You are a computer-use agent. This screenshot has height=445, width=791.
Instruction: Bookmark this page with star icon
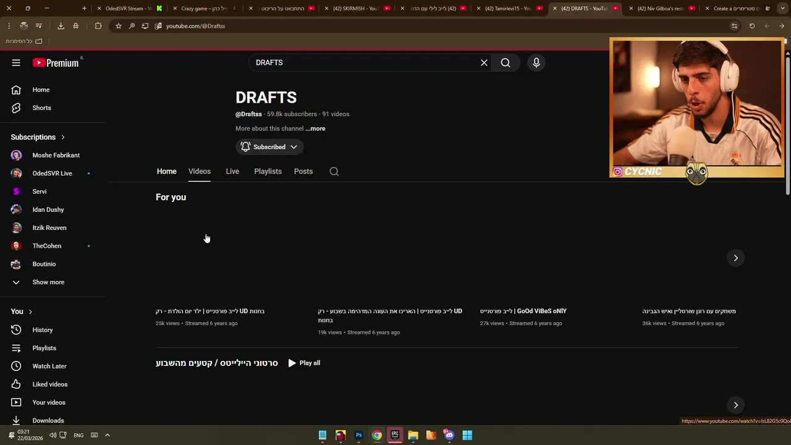[119, 26]
